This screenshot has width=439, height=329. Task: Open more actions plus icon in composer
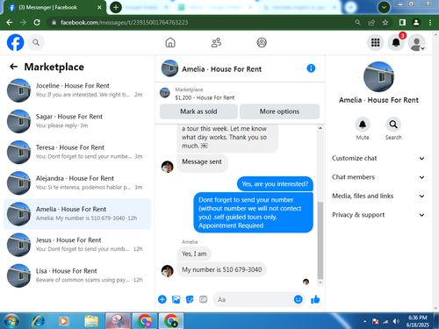(162, 299)
